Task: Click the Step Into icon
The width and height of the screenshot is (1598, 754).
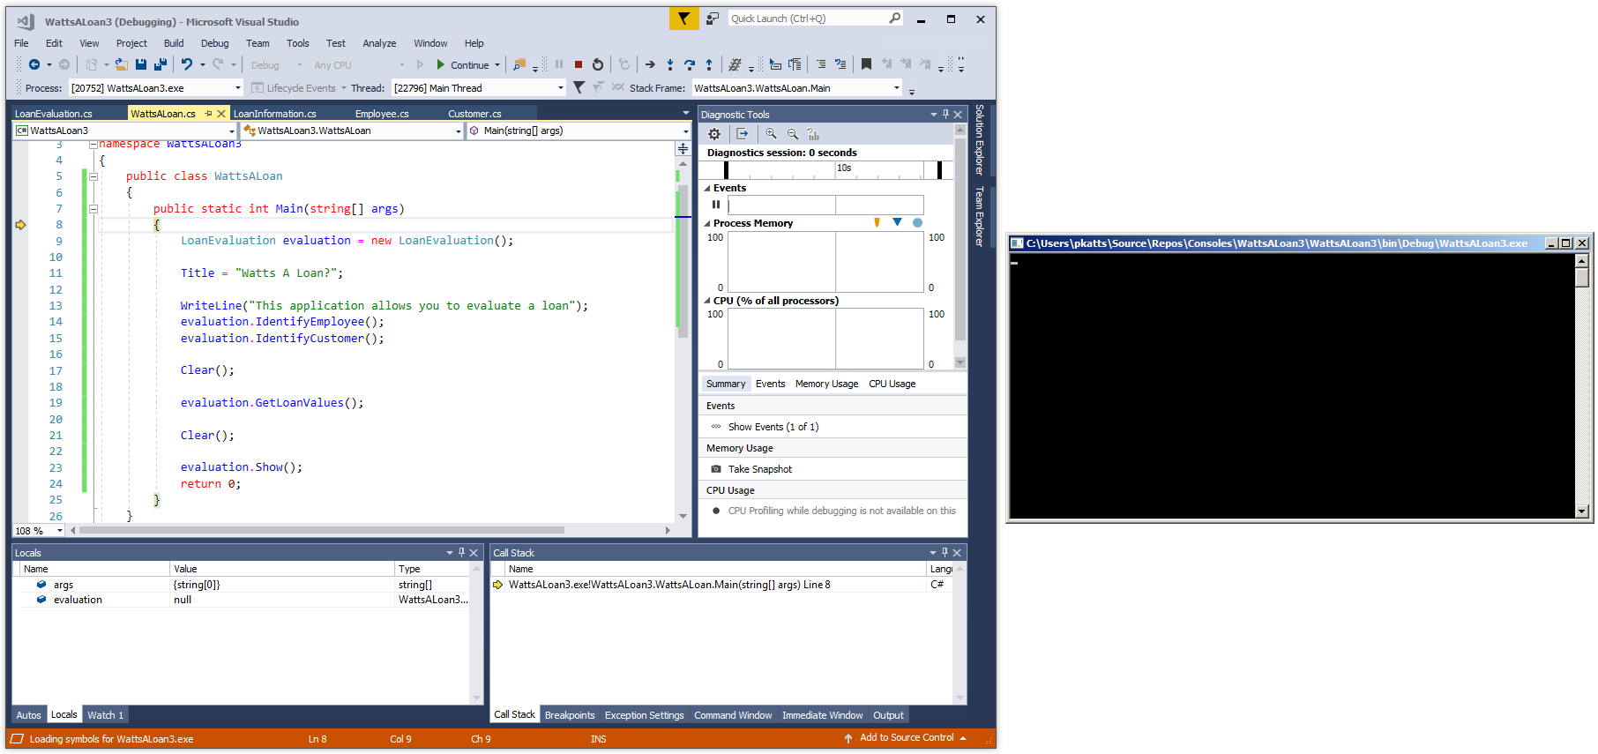Action: tap(670, 64)
